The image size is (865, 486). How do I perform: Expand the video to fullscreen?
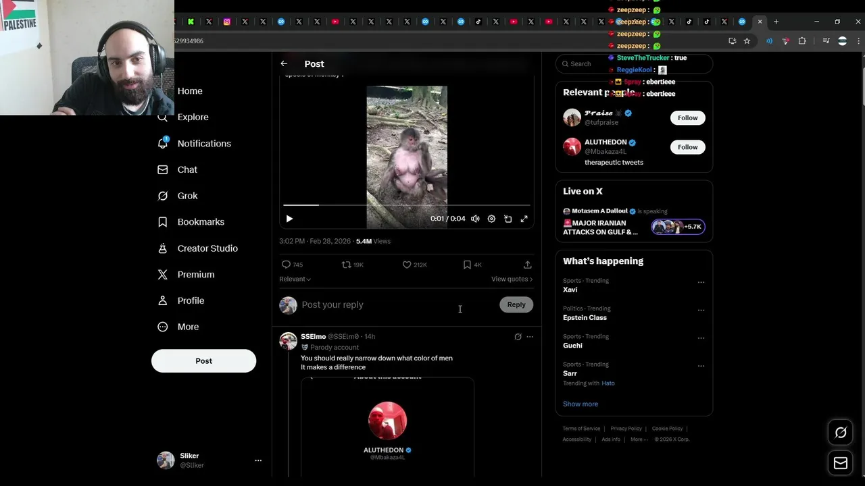point(524,219)
